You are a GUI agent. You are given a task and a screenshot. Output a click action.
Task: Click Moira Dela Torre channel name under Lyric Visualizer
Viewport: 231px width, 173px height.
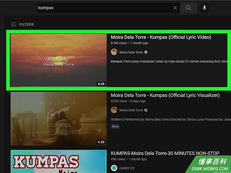(131, 110)
